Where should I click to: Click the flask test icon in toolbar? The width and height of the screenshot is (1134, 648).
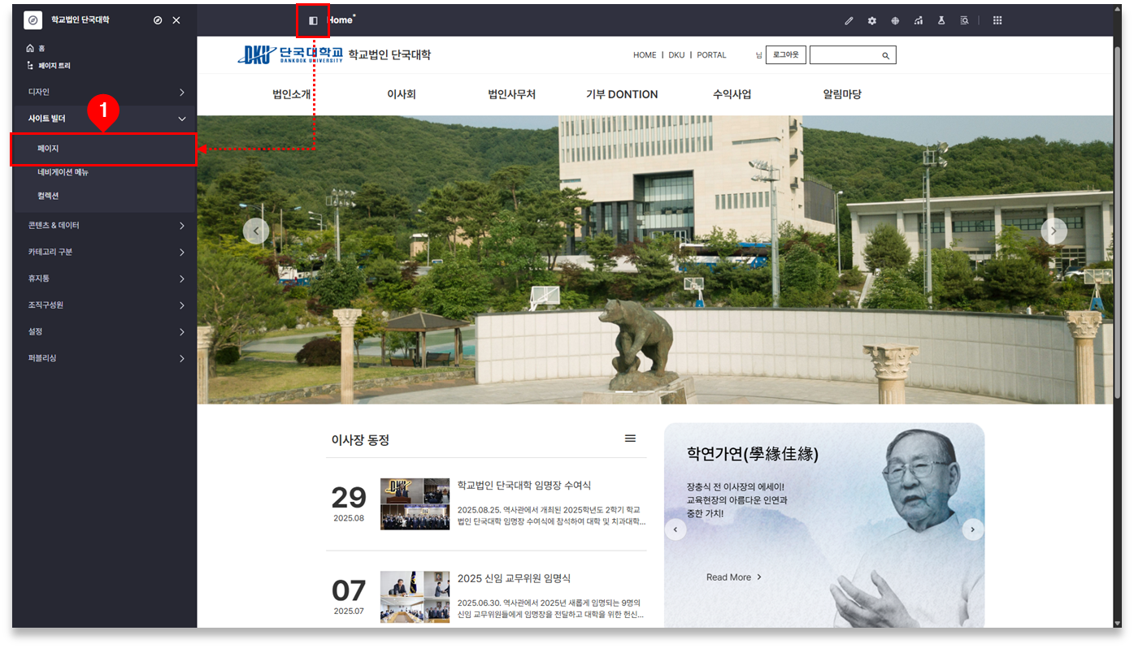[941, 21]
